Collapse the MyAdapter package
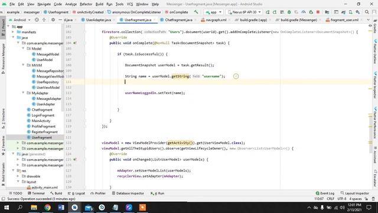This screenshot has height=213, width=378. [24, 93]
